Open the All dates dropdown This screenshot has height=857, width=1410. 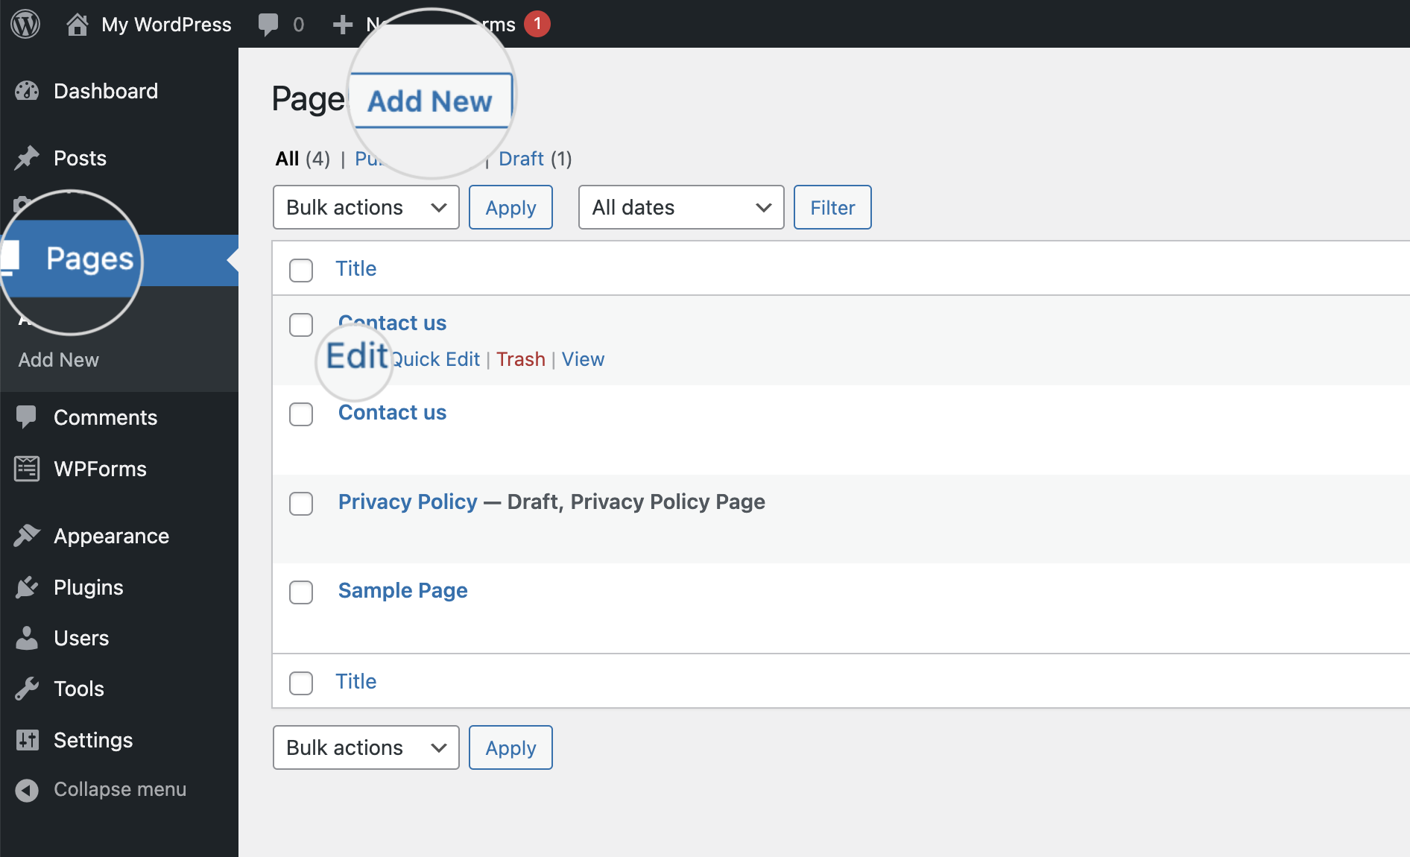click(681, 207)
